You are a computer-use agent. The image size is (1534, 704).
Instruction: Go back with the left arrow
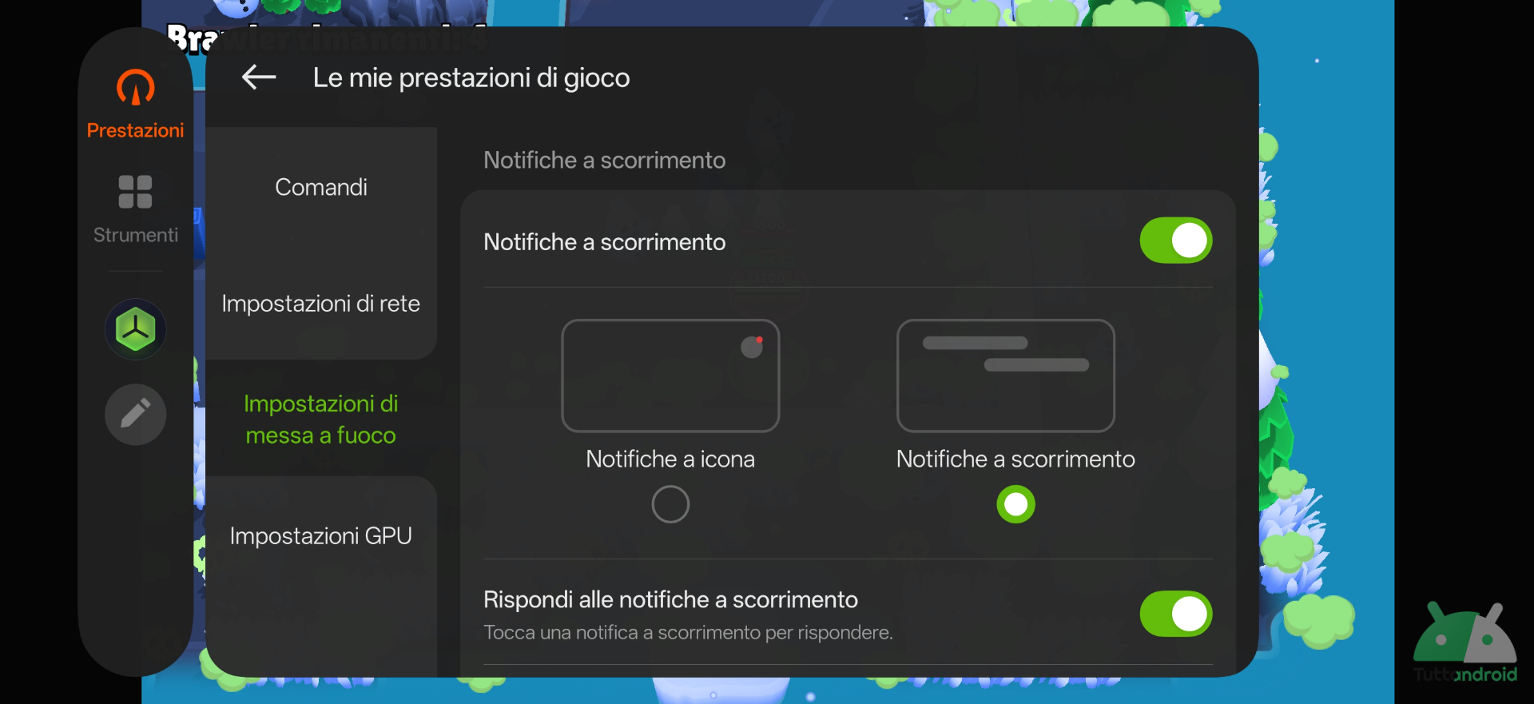point(259,78)
